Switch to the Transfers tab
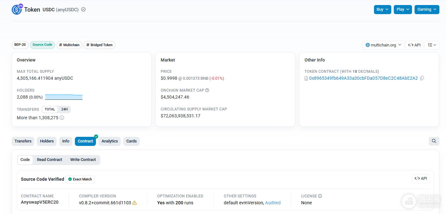The width and height of the screenshot is (446, 214). [23, 141]
